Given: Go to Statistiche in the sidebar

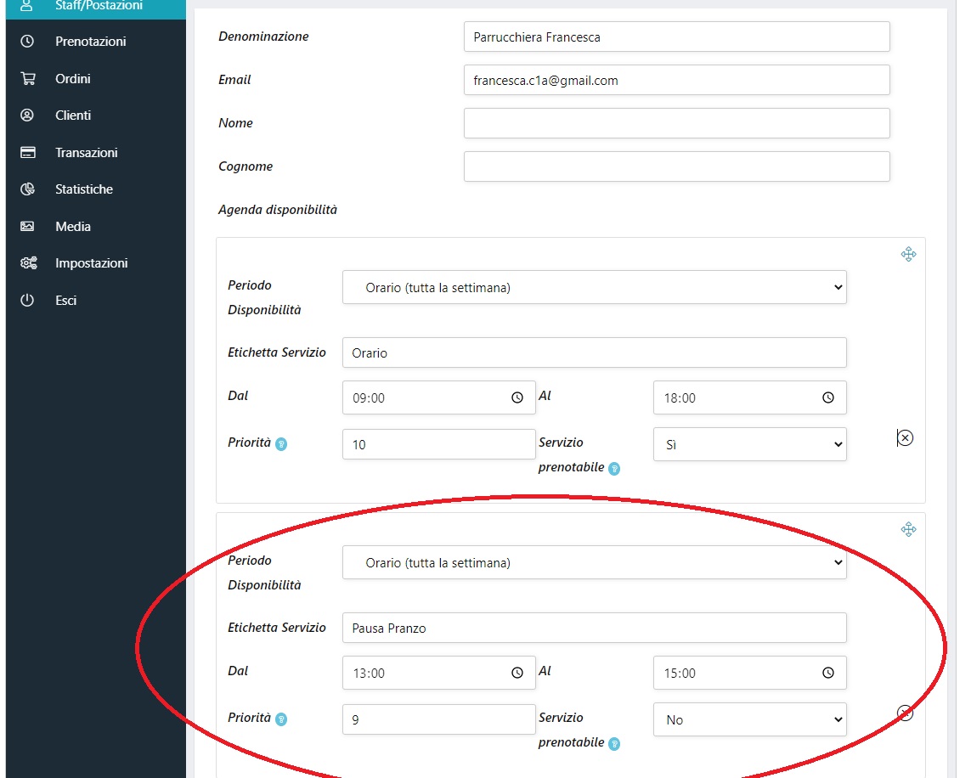Looking at the screenshot, I should coord(83,189).
